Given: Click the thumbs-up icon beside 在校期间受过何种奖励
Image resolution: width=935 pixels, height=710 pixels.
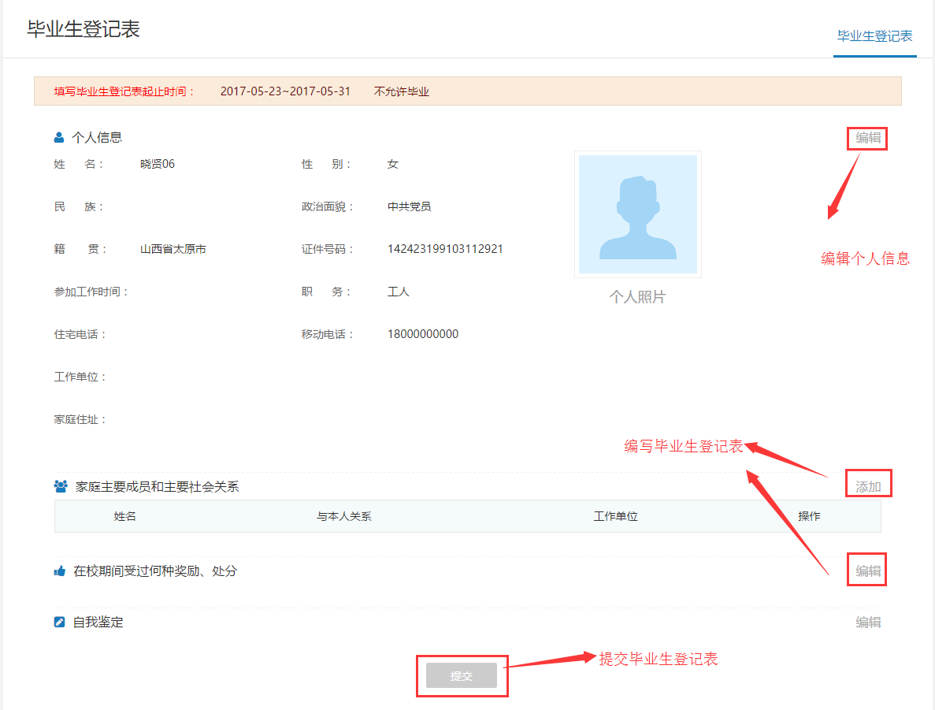Looking at the screenshot, I should (60, 571).
